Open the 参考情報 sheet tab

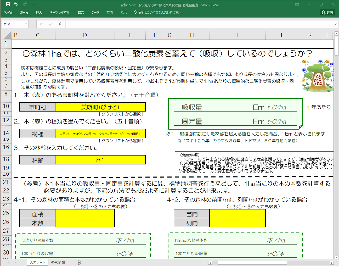point(58,262)
